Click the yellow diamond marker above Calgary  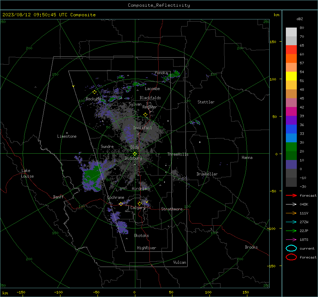[x=140, y=203]
